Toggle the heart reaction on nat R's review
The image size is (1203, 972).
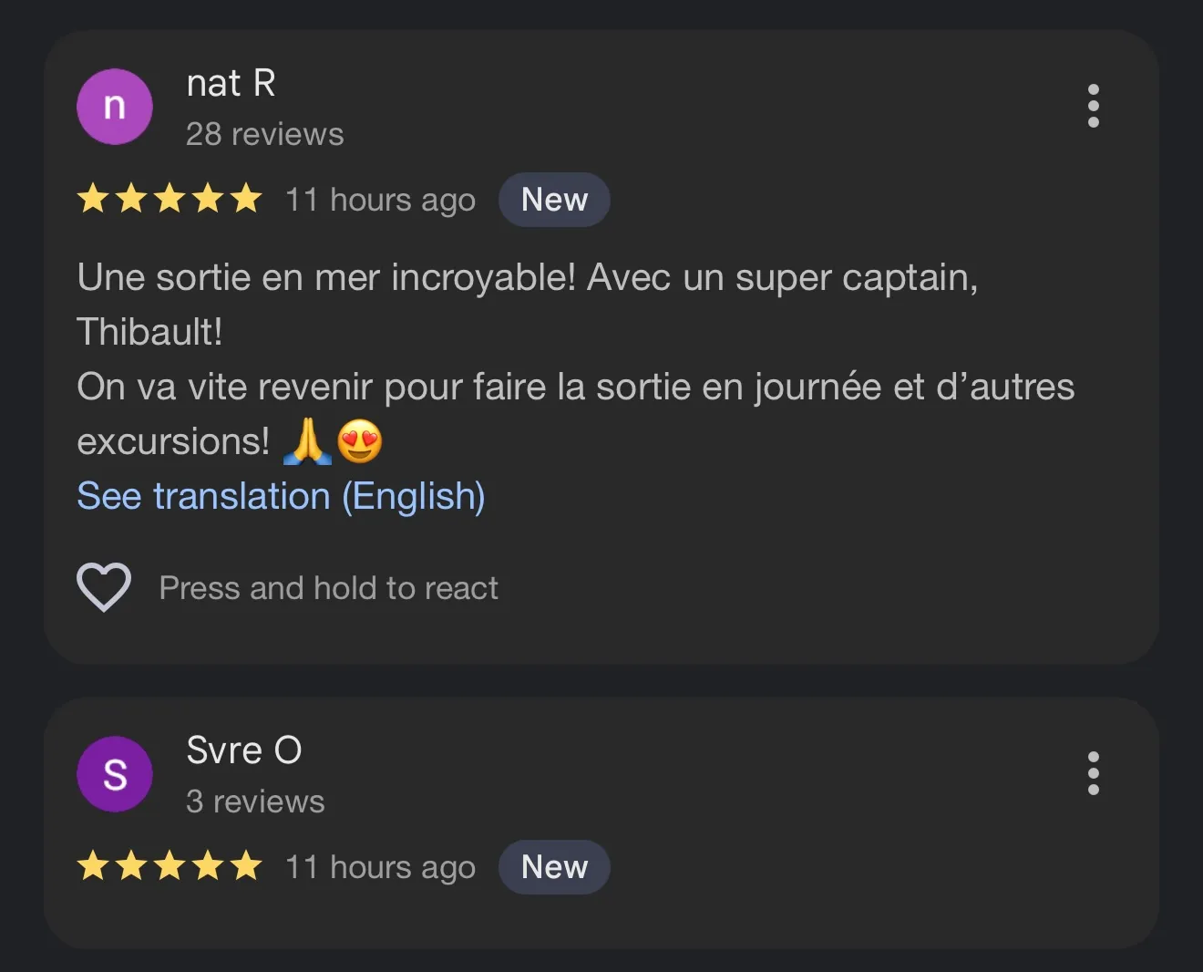pyautogui.click(x=104, y=587)
